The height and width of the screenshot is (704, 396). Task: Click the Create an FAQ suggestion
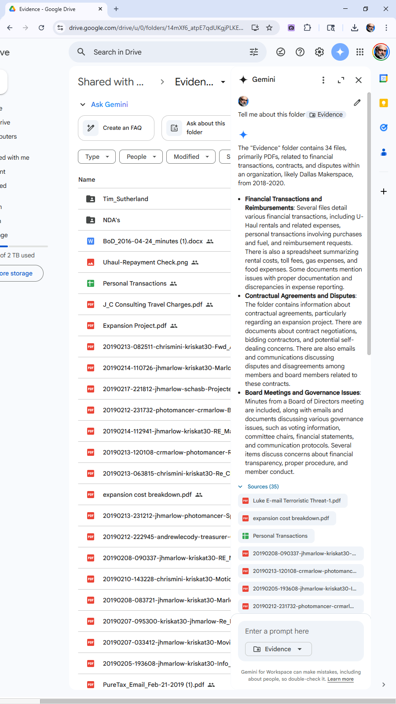(x=116, y=128)
